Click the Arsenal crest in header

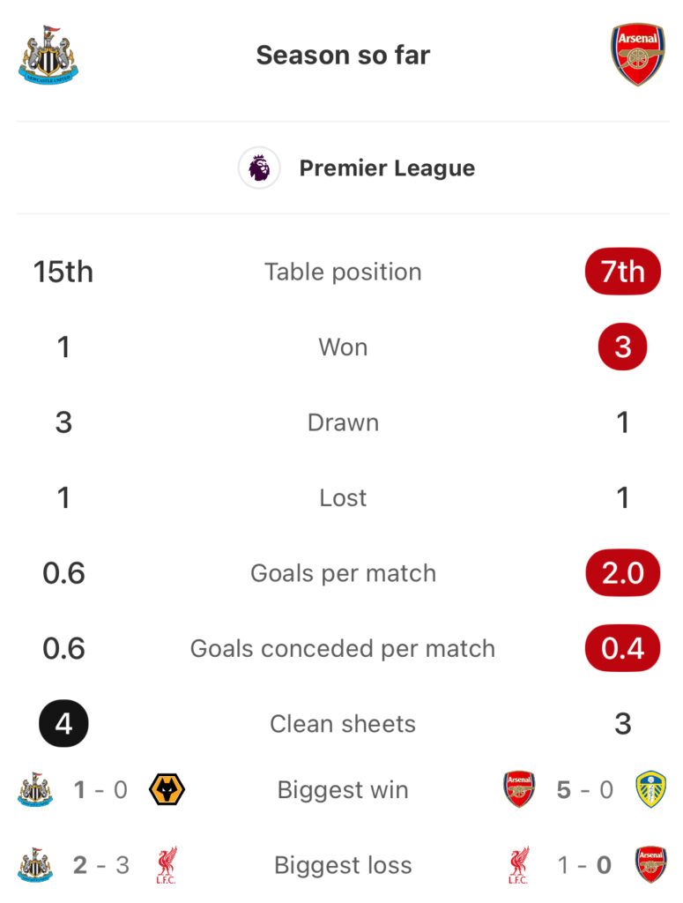(637, 55)
